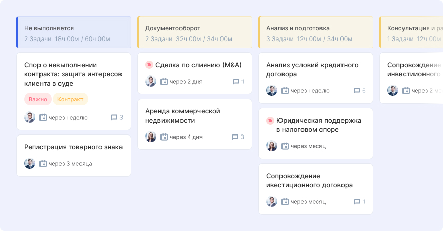The height and width of the screenshot is (231, 443).
Task: Click 'через месяц' due date on 'Юридическая поддержка' card
Action: 308,146
